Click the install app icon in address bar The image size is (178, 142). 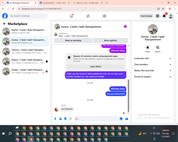click(158, 9)
